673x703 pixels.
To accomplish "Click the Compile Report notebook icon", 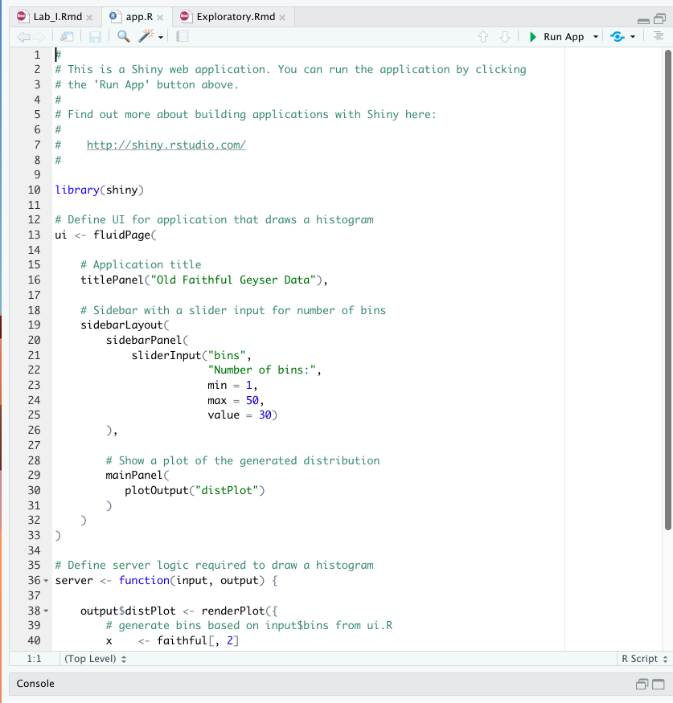I will click(183, 36).
